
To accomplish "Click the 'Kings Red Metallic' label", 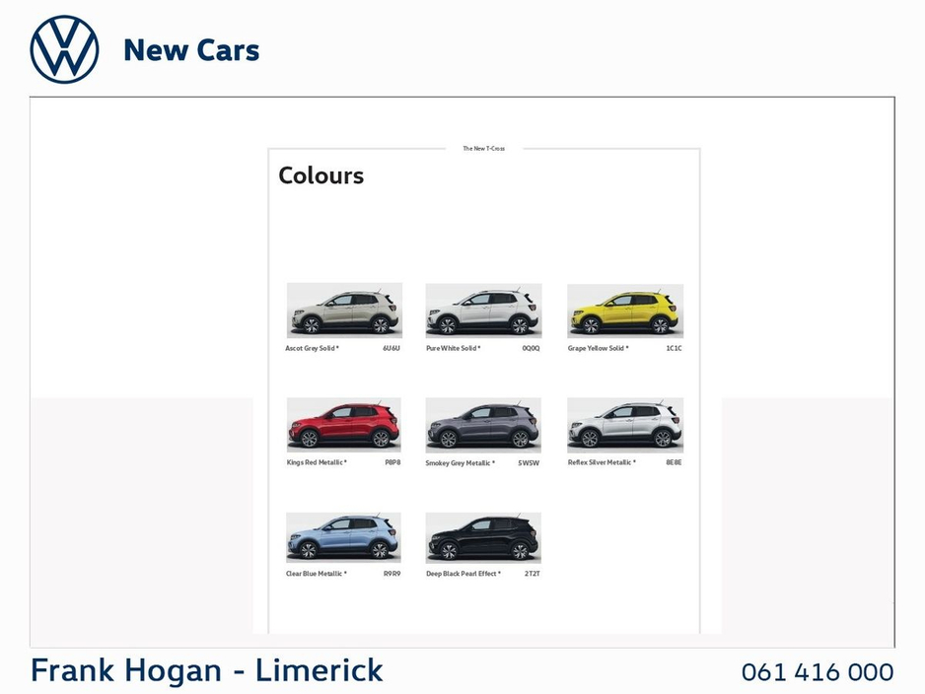I will 317,463.
